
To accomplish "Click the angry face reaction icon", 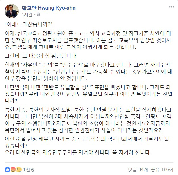I will [13, 170].
